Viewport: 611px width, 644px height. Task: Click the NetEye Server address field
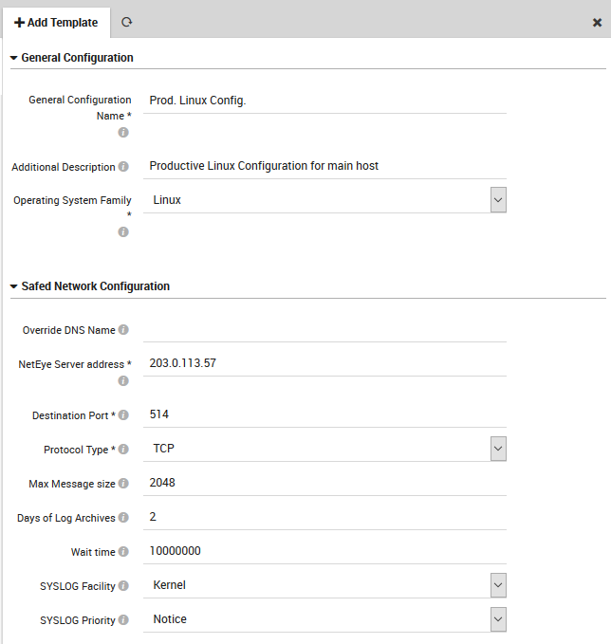[x=326, y=363]
